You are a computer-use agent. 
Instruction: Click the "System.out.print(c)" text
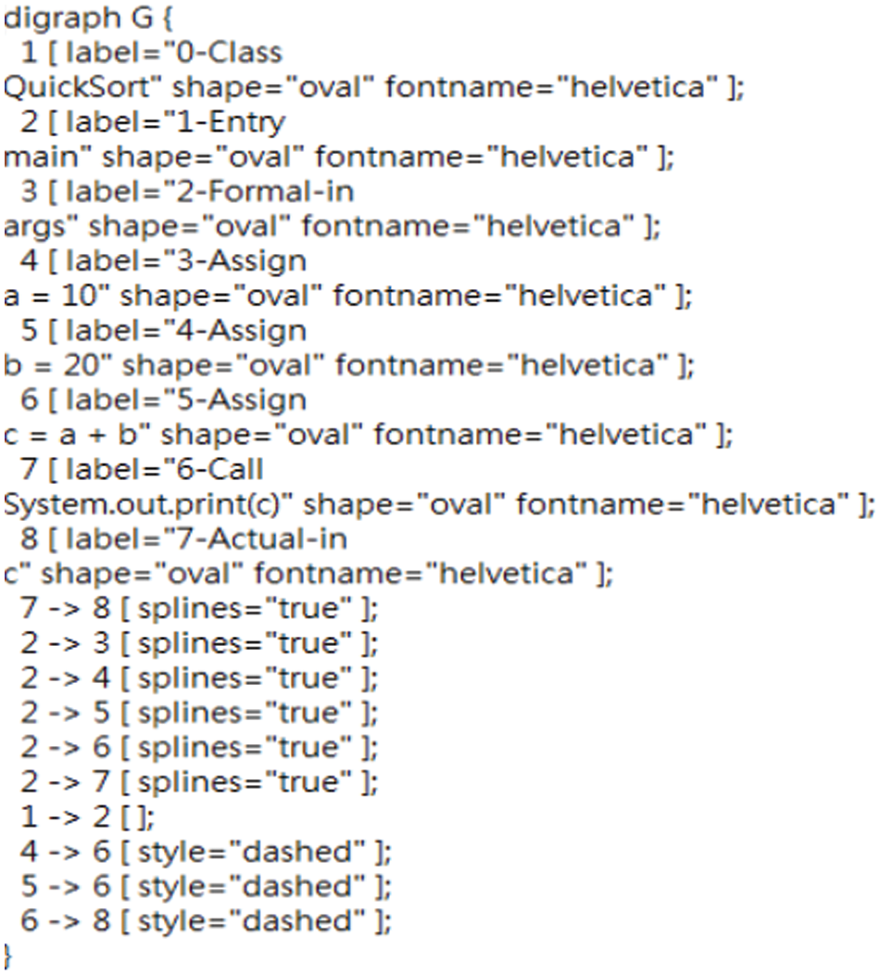tap(146, 504)
